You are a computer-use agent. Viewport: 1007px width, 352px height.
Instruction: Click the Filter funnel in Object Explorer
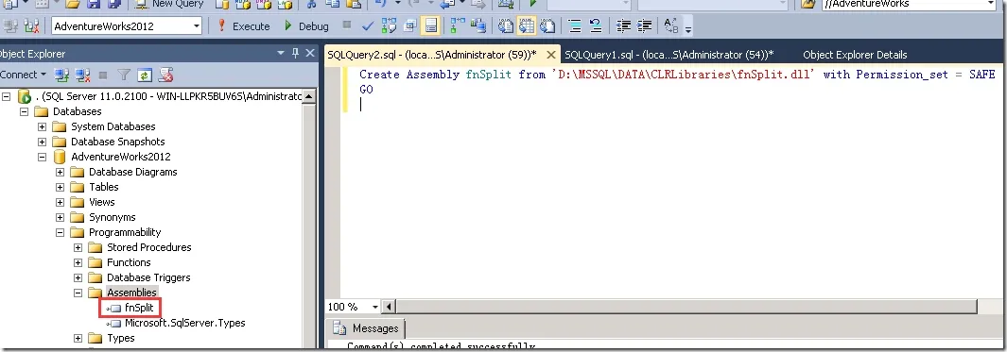pos(124,75)
